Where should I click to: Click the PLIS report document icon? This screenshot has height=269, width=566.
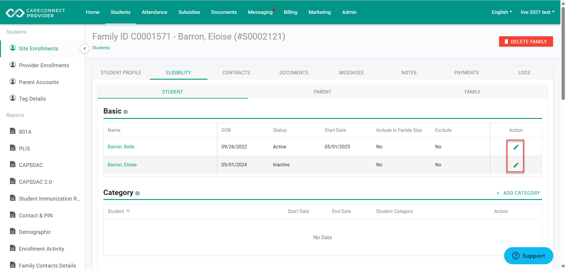pos(13,148)
